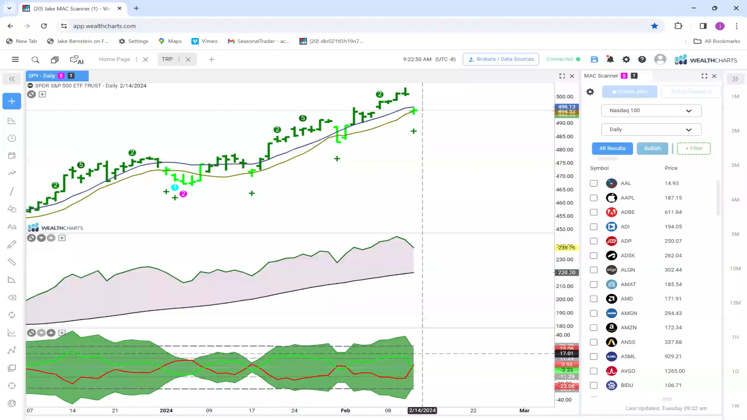The image size is (747, 420).
Task: Click the browser address bar URL
Action: 104,26
